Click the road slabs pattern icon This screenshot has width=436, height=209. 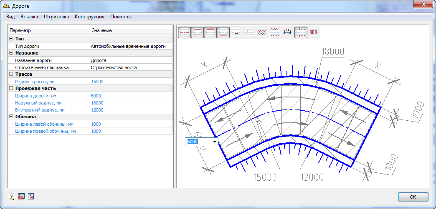click(313, 32)
